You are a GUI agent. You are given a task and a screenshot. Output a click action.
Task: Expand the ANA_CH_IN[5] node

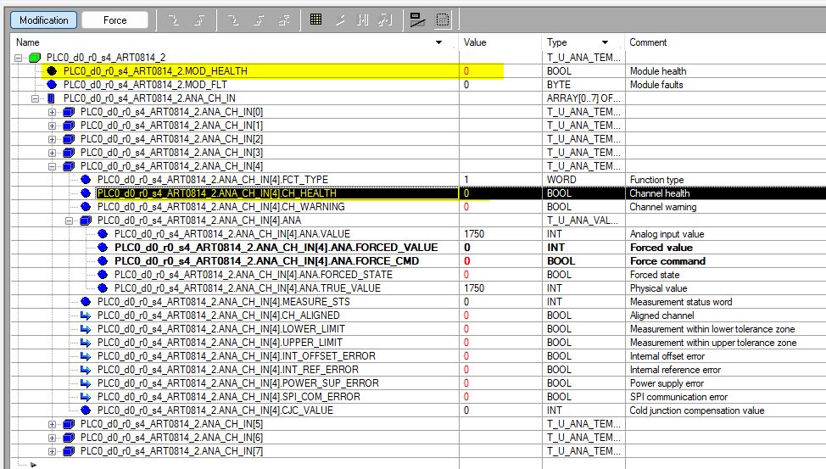point(52,424)
